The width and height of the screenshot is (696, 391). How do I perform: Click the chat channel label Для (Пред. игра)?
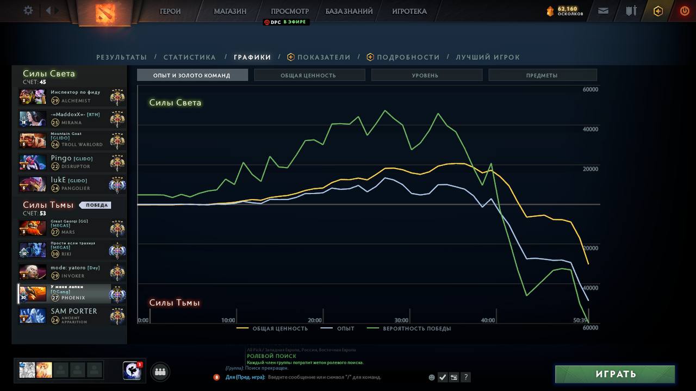click(x=245, y=377)
